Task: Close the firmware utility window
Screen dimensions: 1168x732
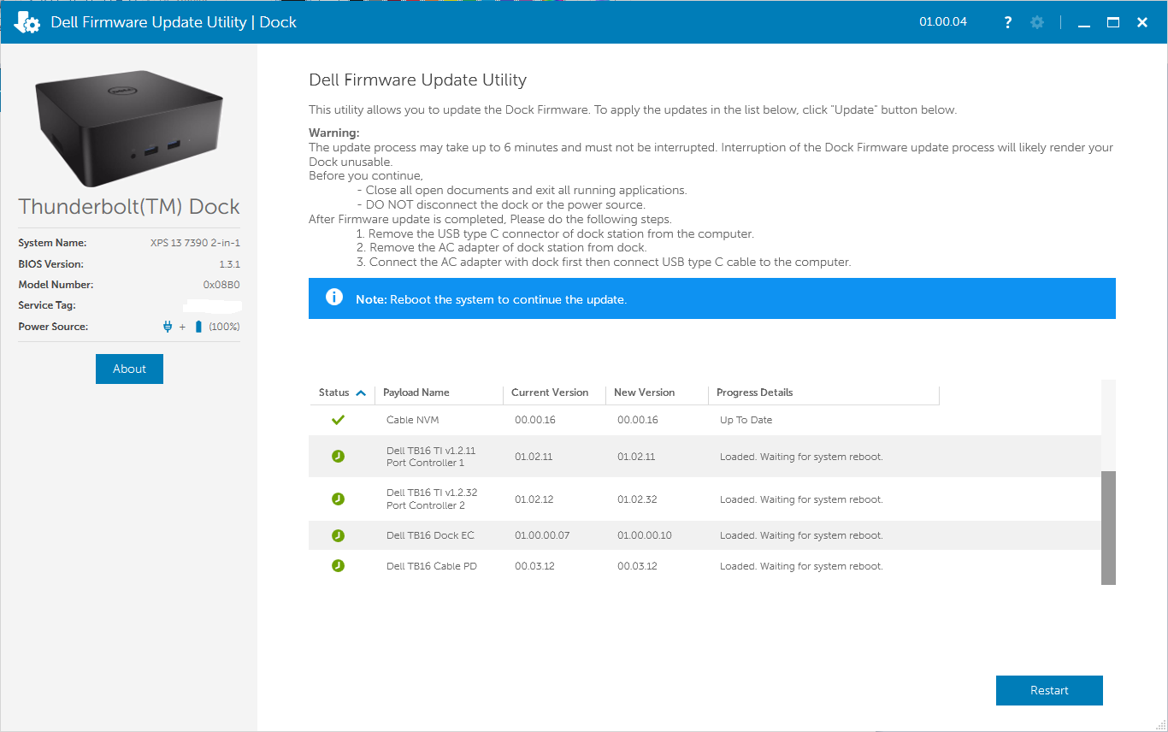Action: 1142,22
